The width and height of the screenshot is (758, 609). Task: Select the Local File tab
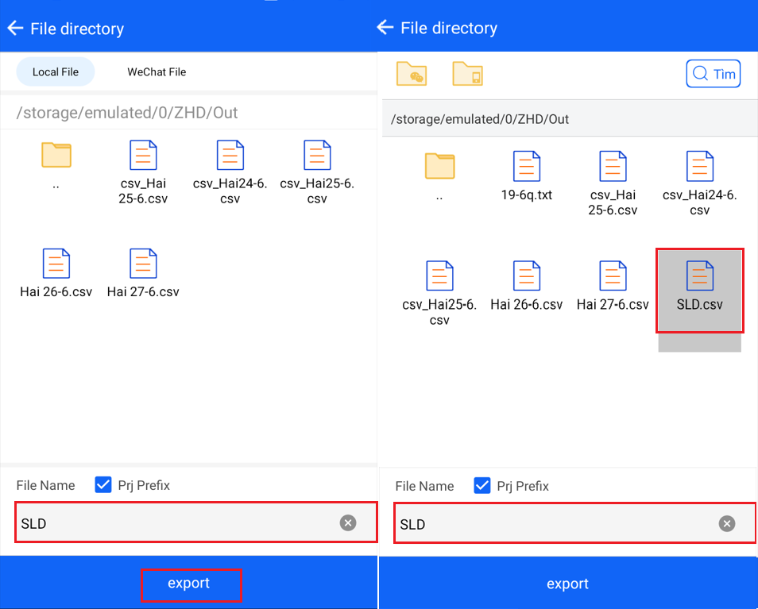click(x=56, y=72)
